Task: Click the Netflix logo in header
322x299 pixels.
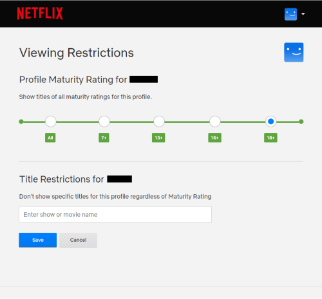Action: coord(40,14)
